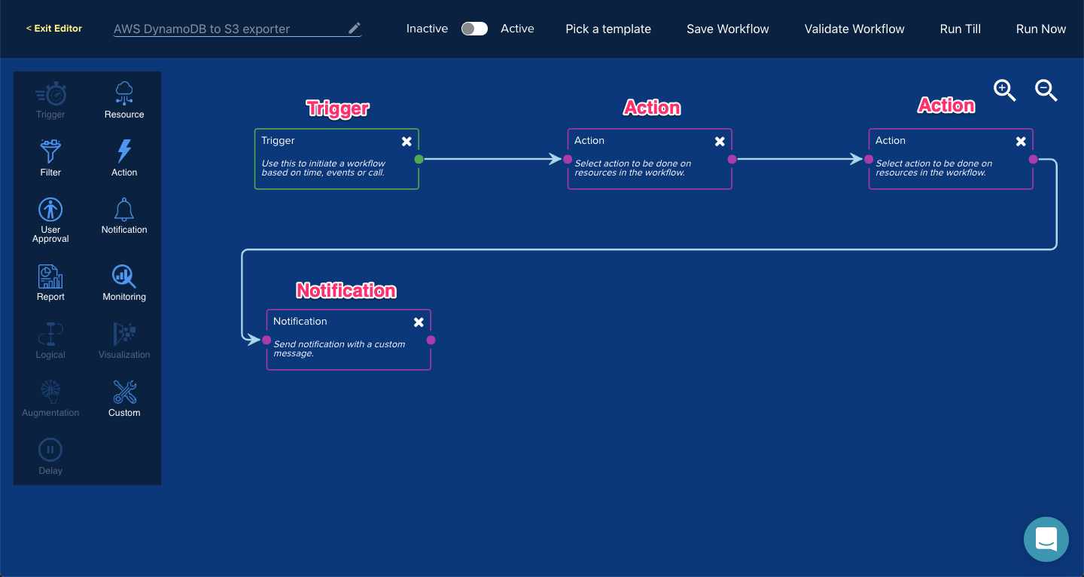Delete the first Action node via X
Viewport: 1084px width, 577px height.
tap(720, 142)
